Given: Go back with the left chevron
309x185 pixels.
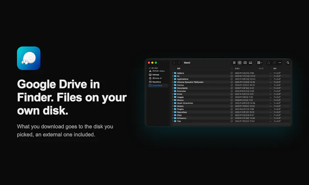Looking at the screenshot, I should (x=174, y=63).
